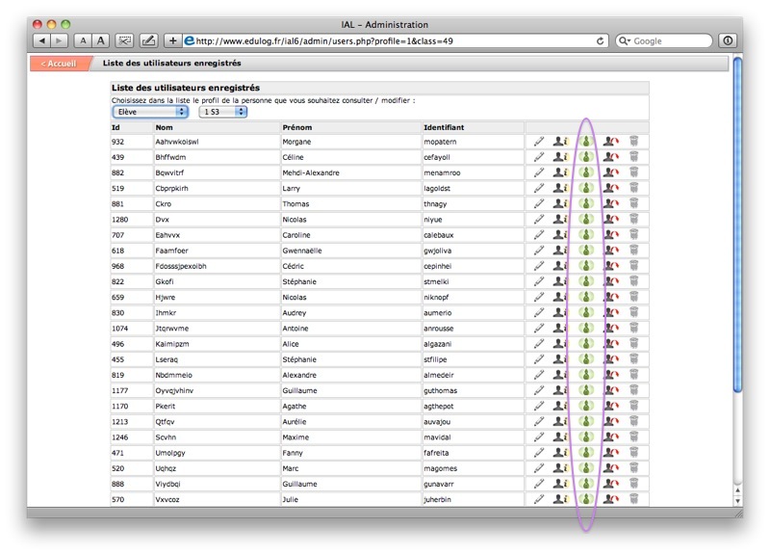Click the trash icon for Thomas
The image size is (770, 555).
633,203
